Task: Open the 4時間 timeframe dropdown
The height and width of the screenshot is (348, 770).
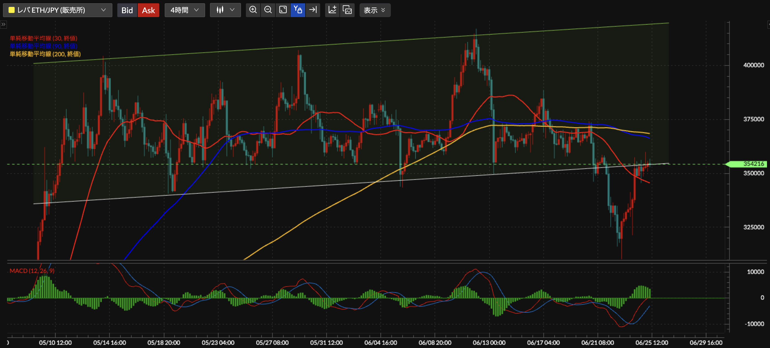Action: point(184,10)
